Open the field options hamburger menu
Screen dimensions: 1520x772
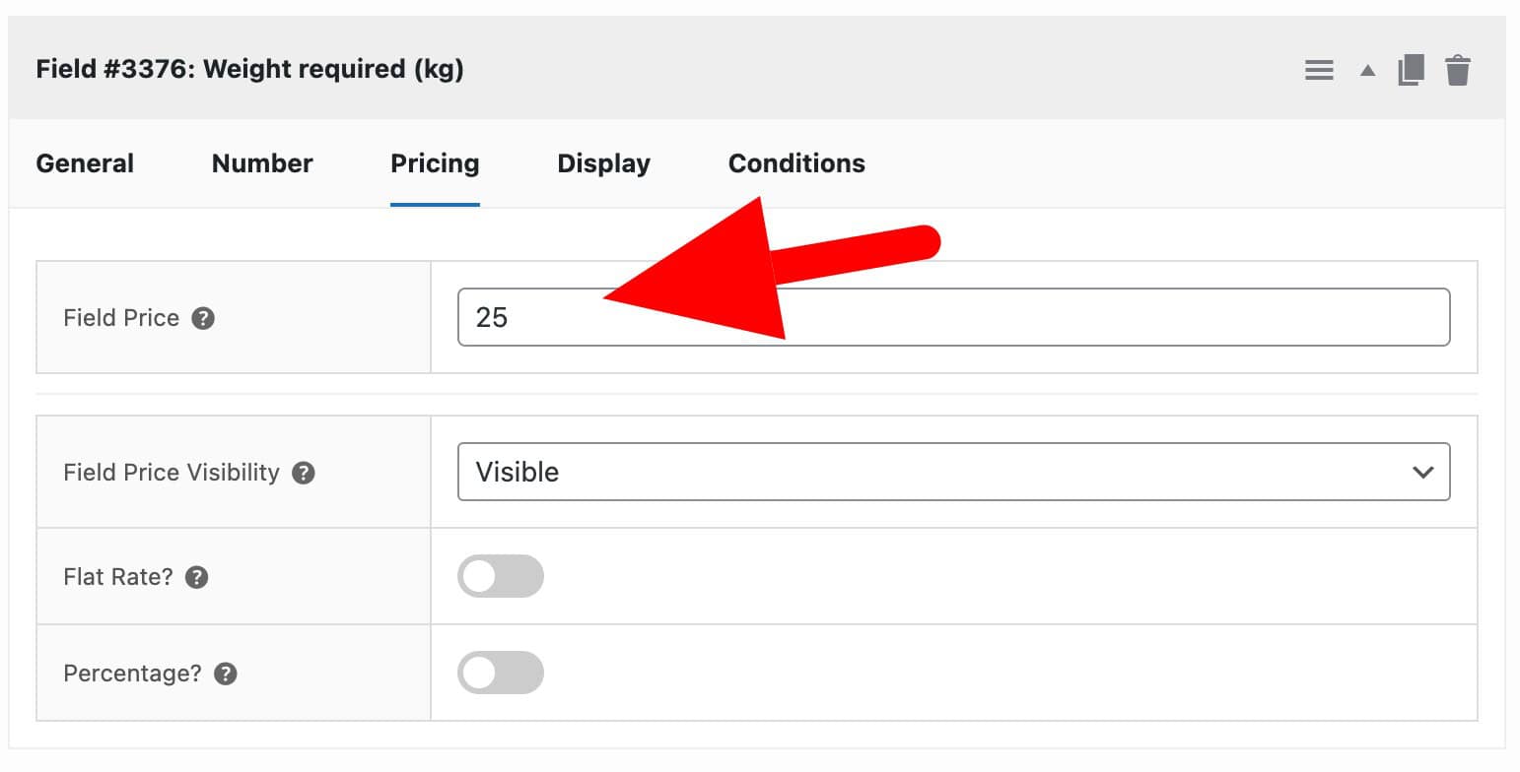point(1319,69)
